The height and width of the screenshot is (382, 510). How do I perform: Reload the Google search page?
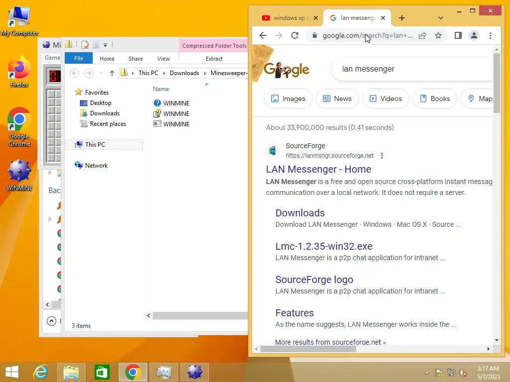[x=295, y=35]
